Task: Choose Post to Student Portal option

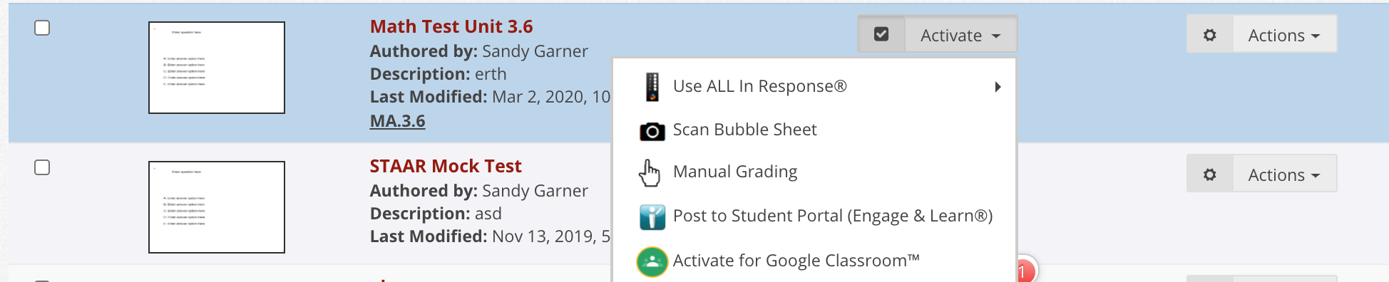Action: click(833, 216)
